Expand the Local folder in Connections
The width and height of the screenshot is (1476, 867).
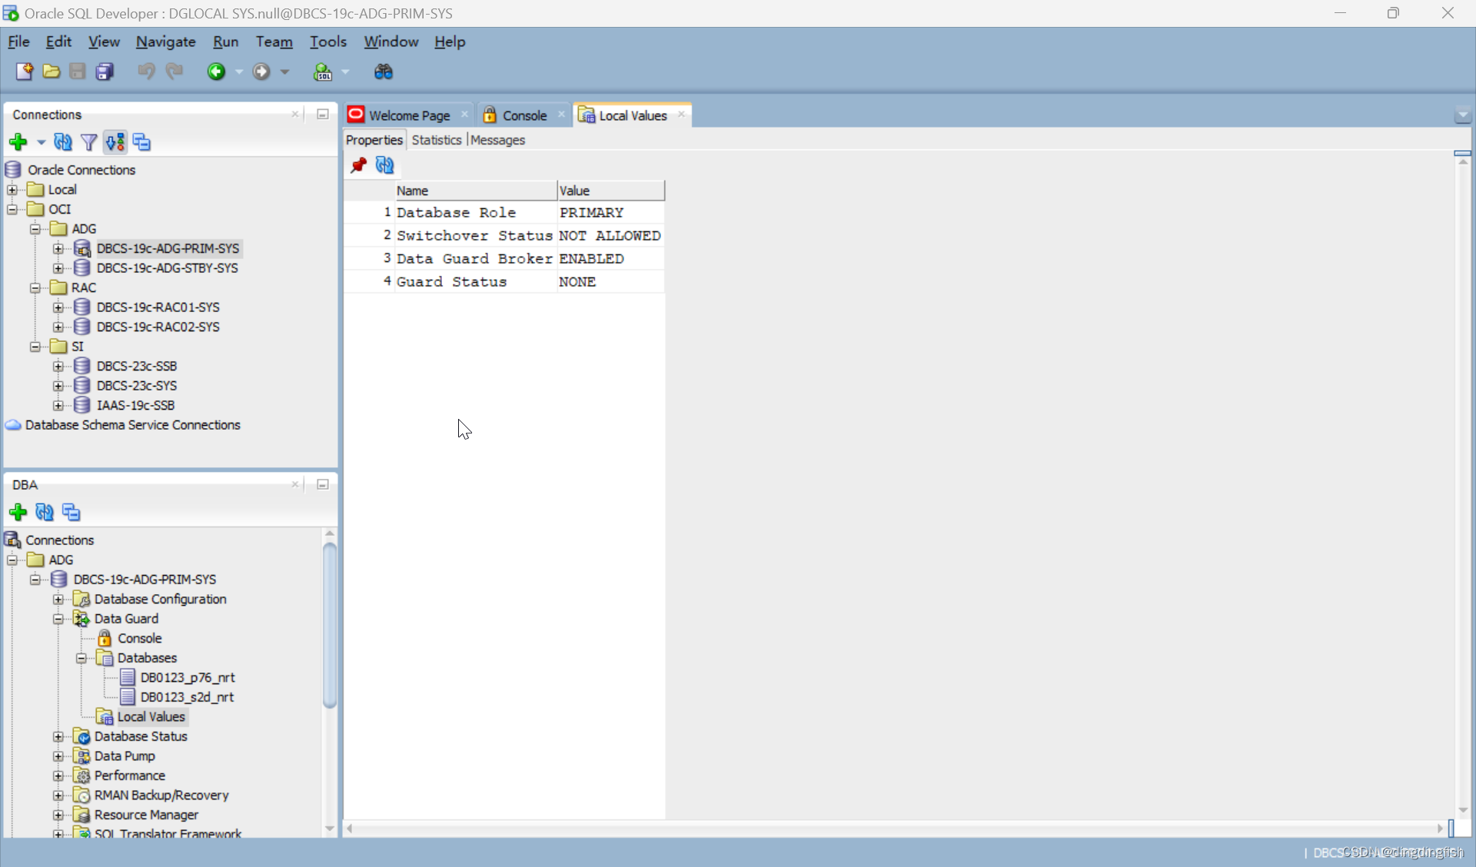click(12, 190)
